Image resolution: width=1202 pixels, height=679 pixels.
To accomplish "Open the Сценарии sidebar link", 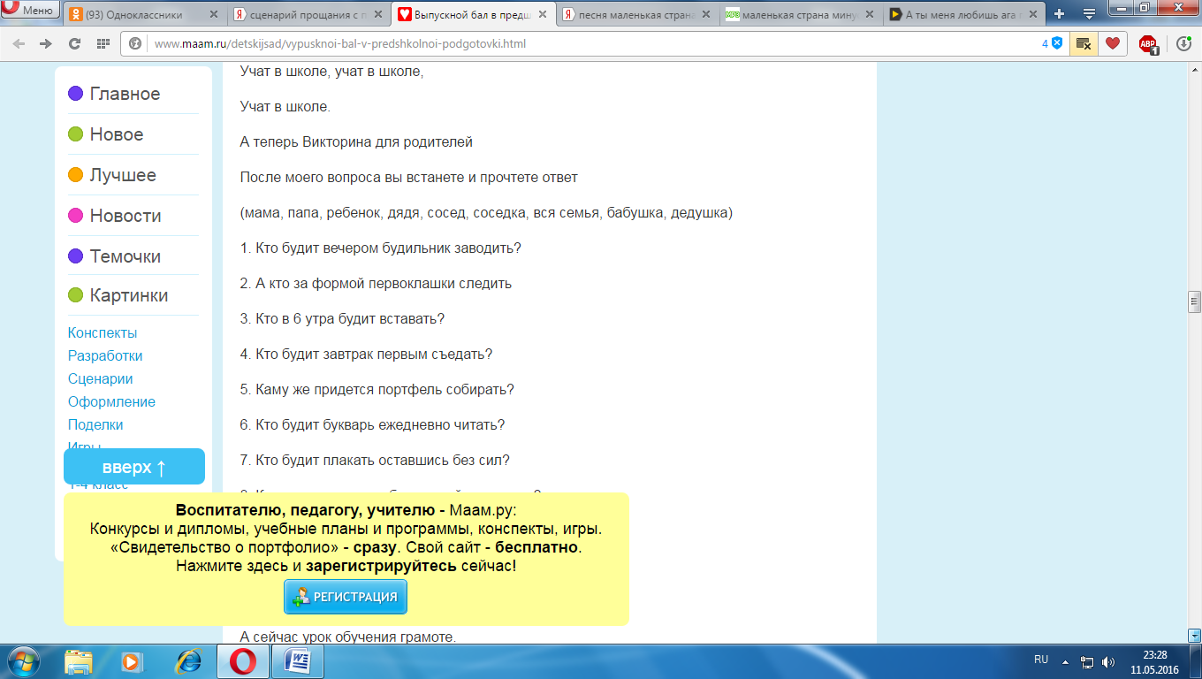I will tap(100, 378).
